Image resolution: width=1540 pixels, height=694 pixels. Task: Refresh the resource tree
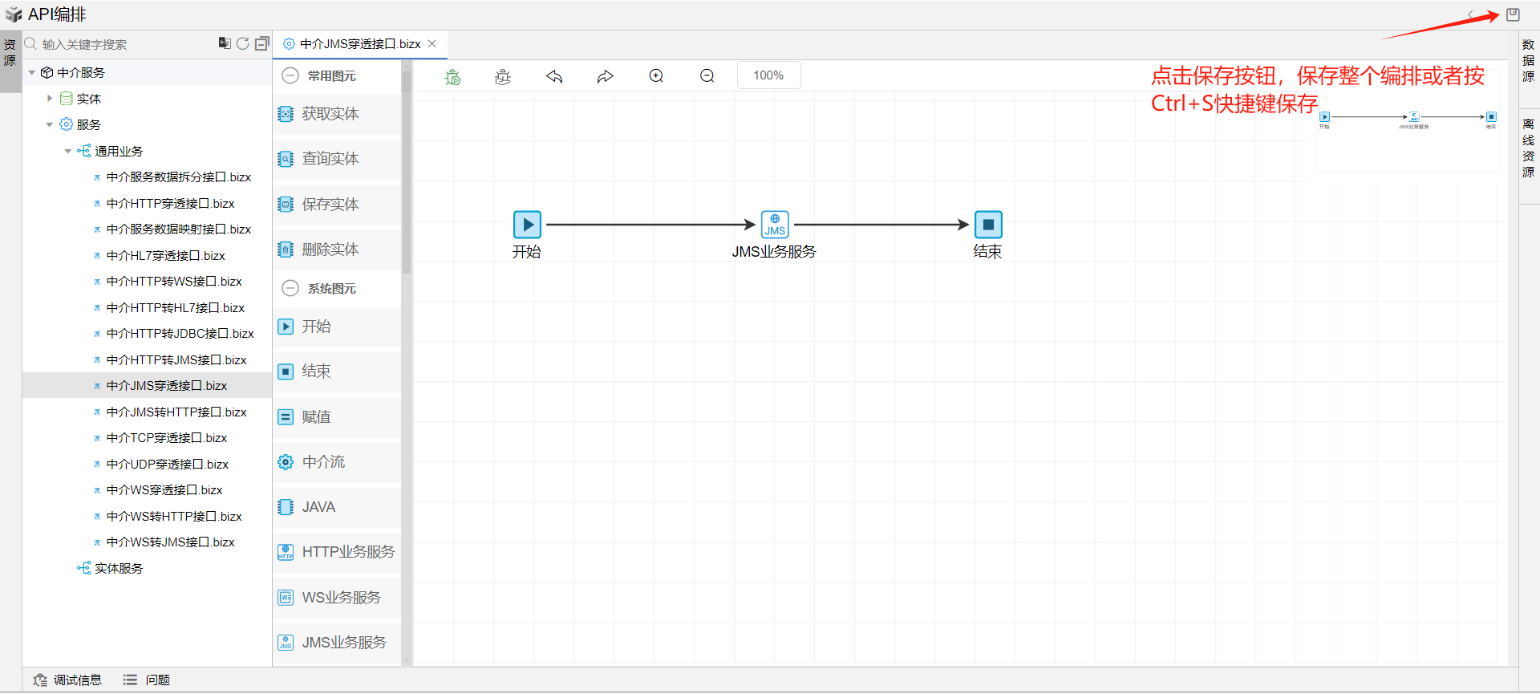[x=242, y=43]
